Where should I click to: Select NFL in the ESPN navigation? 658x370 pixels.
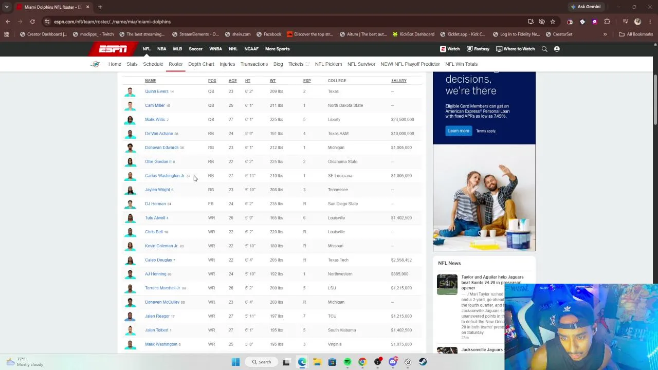[x=147, y=49]
